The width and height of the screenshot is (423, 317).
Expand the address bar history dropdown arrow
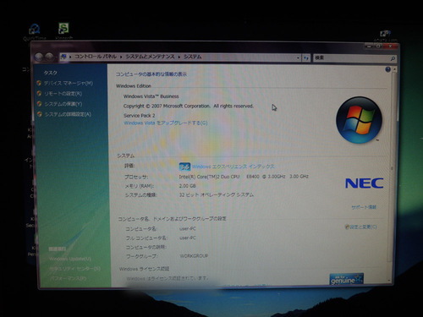coord(298,57)
